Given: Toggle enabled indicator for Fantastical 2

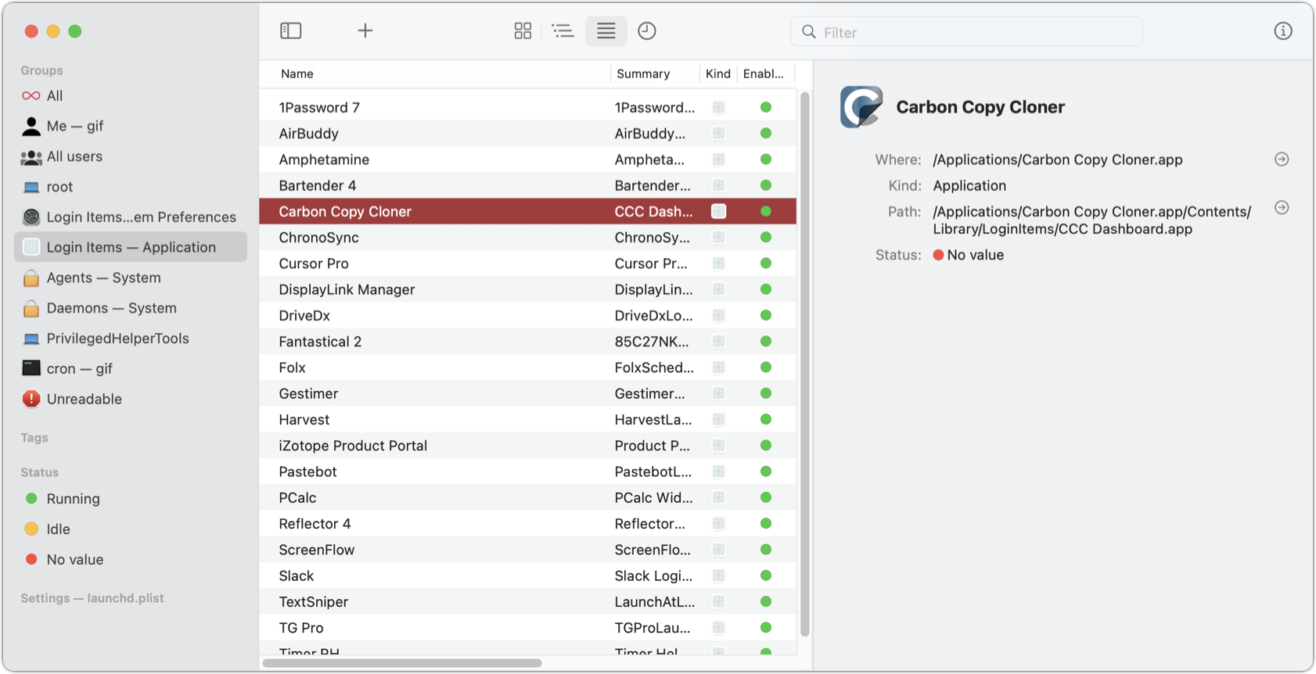Looking at the screenshot, I should (766, 342).
